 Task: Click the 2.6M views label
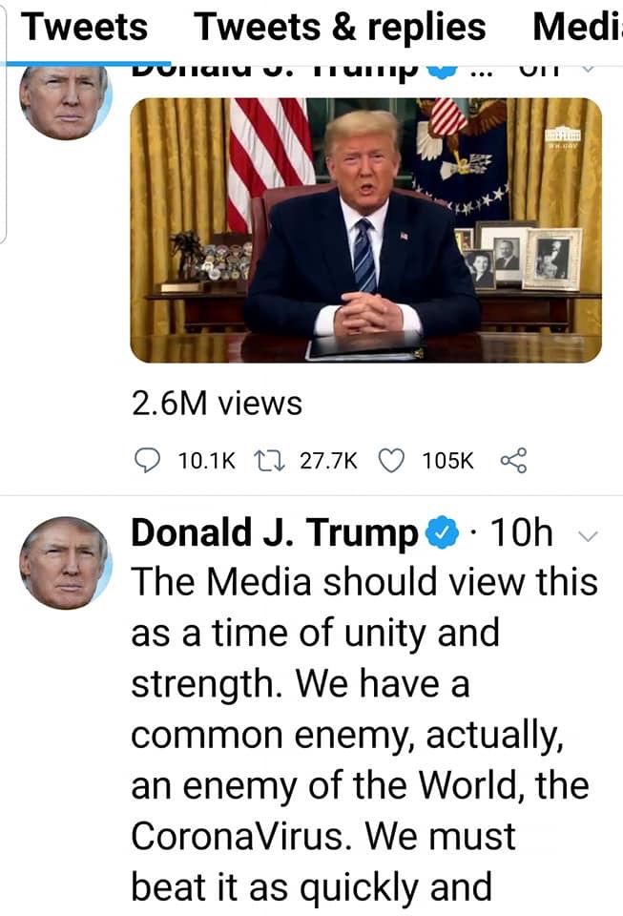217,403
